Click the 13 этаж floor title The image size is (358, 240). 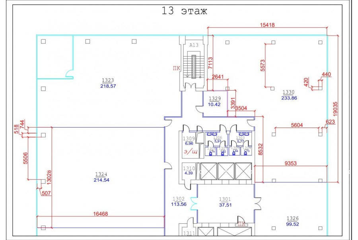[184, 11]
